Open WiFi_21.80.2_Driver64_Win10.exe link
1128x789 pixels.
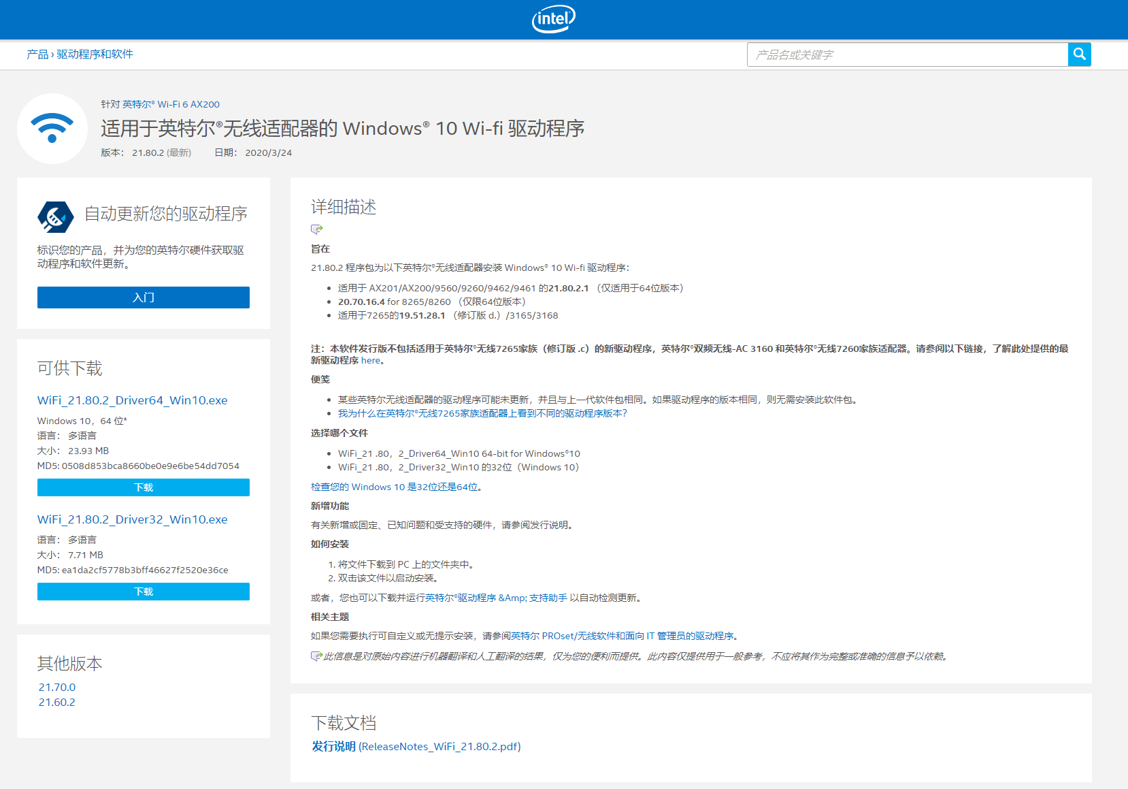[133, 400]
